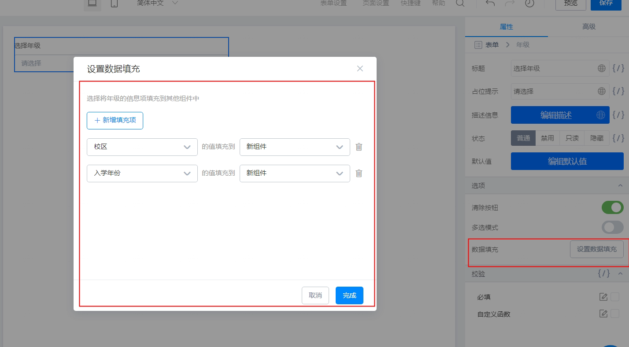Click the edit icon next to 必填
Image resolution: width=629 pixels, height=347 pixels.
(x=603, y=297)
